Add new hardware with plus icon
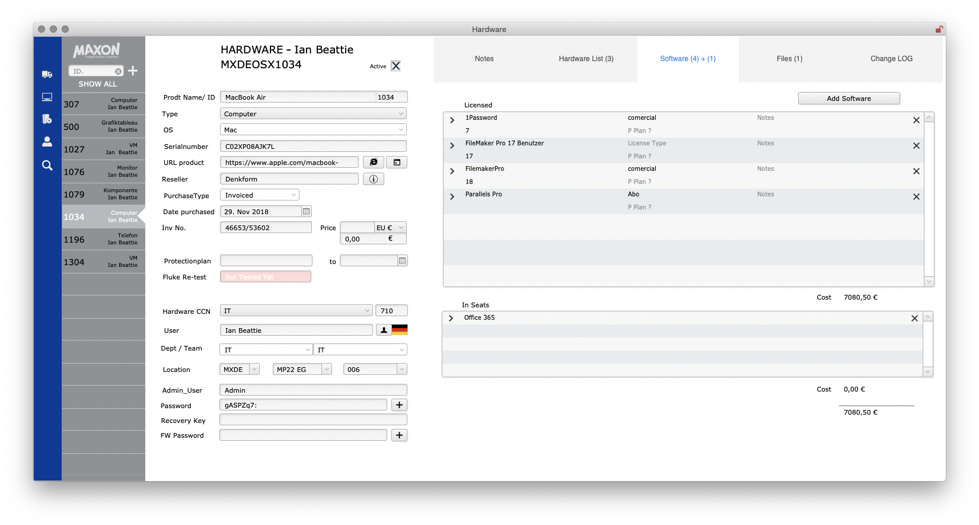Image resolution: width=979 pixels, height=525 pixels. (133, 71)
